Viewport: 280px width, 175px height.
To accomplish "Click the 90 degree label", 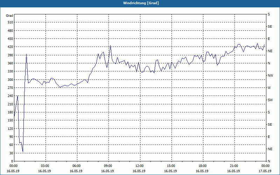I will 11,137.
